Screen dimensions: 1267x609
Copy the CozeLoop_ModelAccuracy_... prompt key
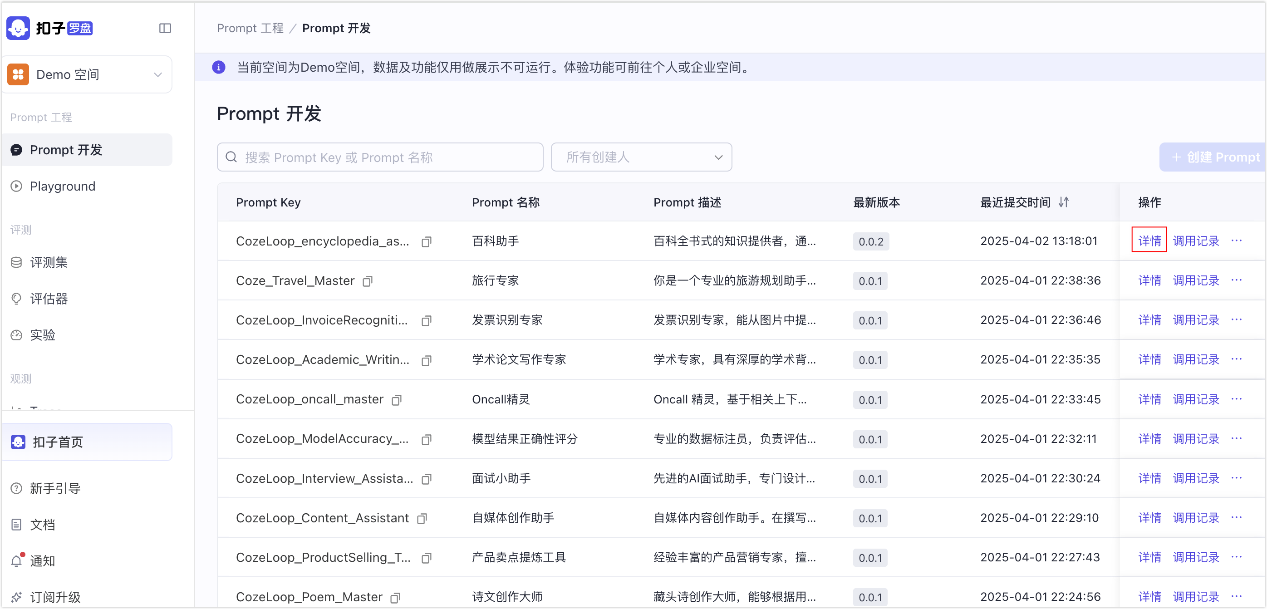click(427, 439)
